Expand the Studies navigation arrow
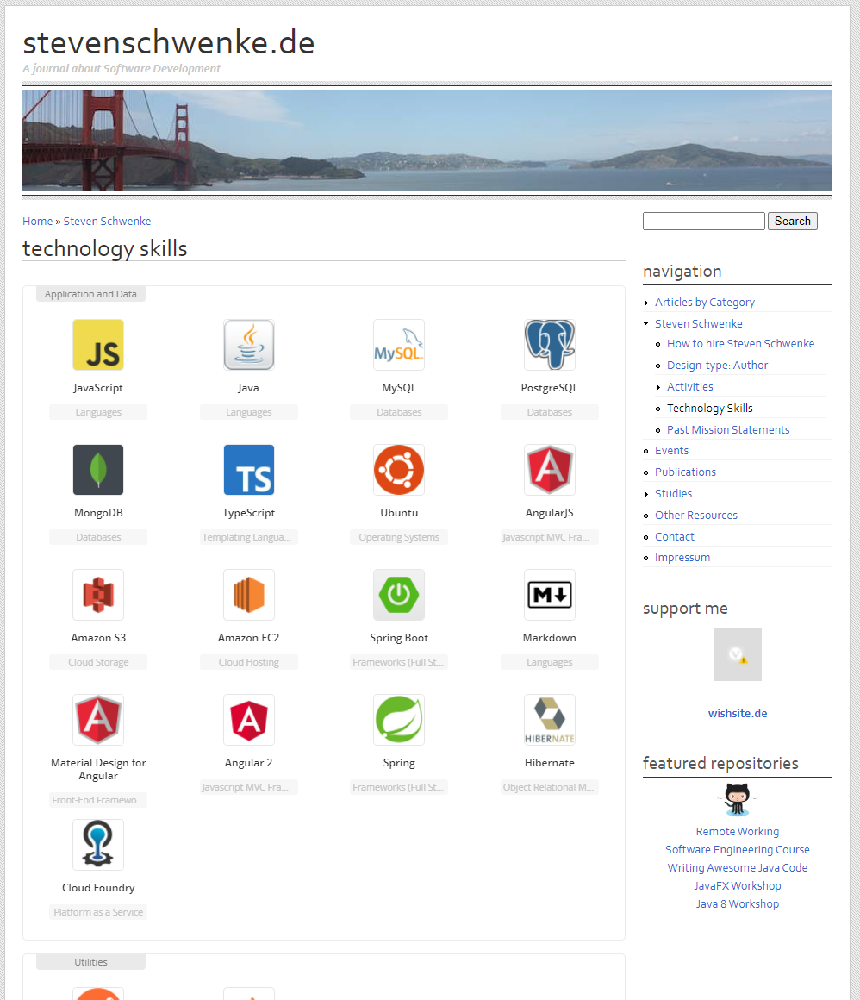Viewport: 860px width, 1000px height. click(645, 494)
